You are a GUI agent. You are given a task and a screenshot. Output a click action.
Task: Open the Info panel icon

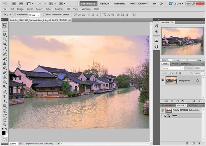[156, 47]
